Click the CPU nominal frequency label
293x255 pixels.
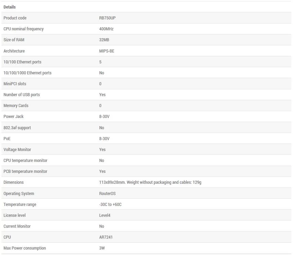[23, 29]
